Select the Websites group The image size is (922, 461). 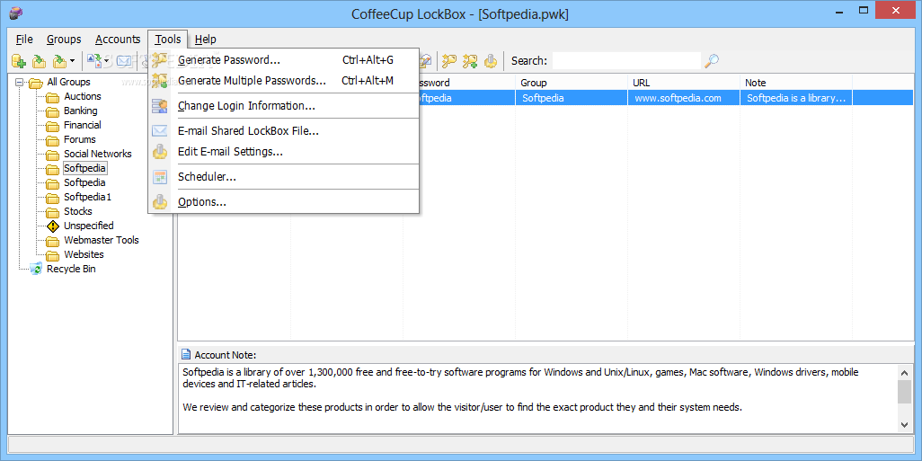[84, 254]
